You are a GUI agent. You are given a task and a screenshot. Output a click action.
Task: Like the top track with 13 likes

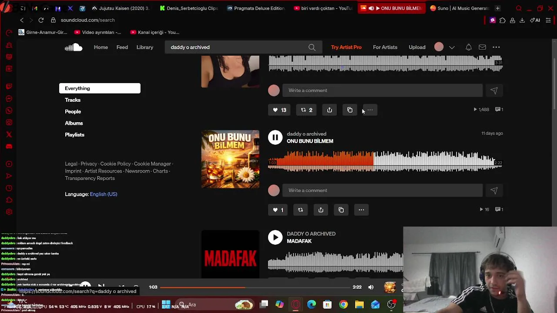point(279,110)
